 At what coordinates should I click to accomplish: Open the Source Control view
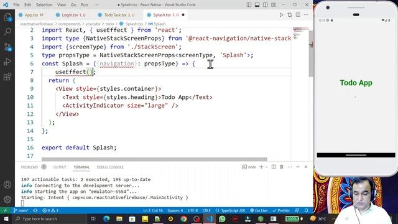pyautogui.click(x=7, y=47)
